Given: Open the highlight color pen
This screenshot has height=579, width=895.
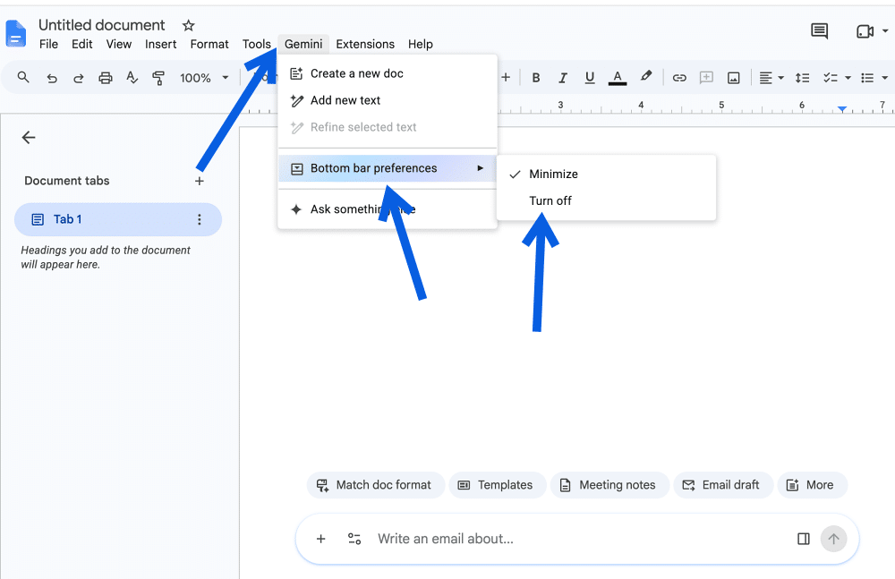Looking at the screenshot, I should (645, 77).
